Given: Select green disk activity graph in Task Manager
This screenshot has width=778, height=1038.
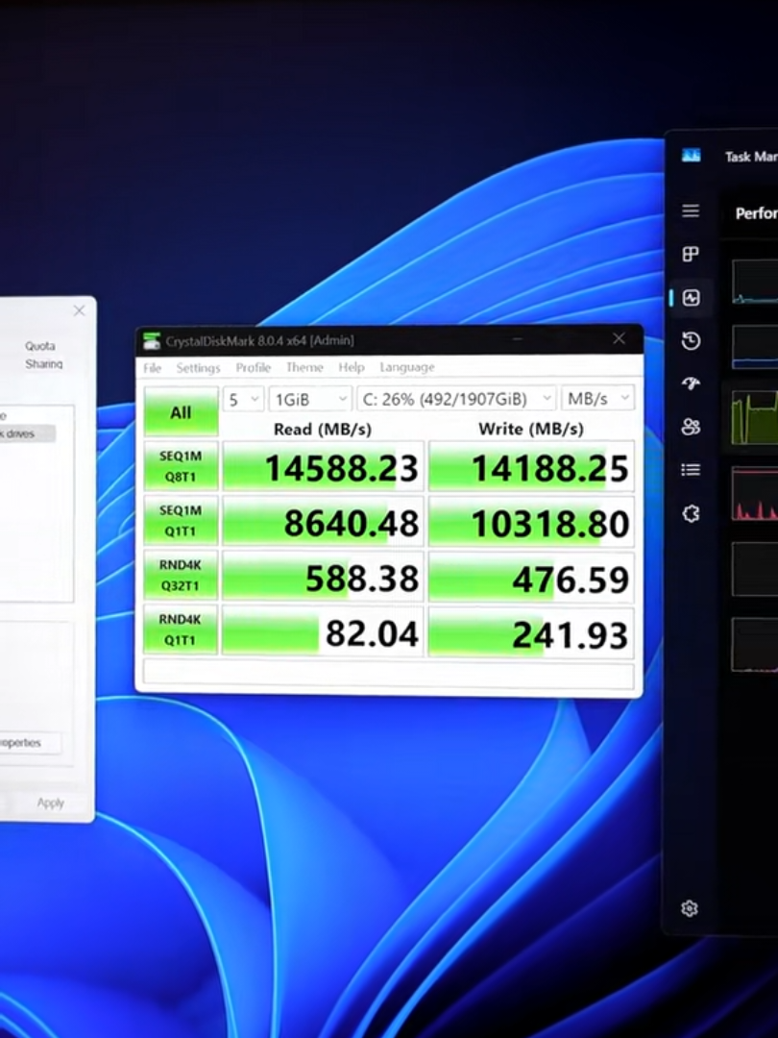Looking at the screenshot, I should click(x=755, y=417).
